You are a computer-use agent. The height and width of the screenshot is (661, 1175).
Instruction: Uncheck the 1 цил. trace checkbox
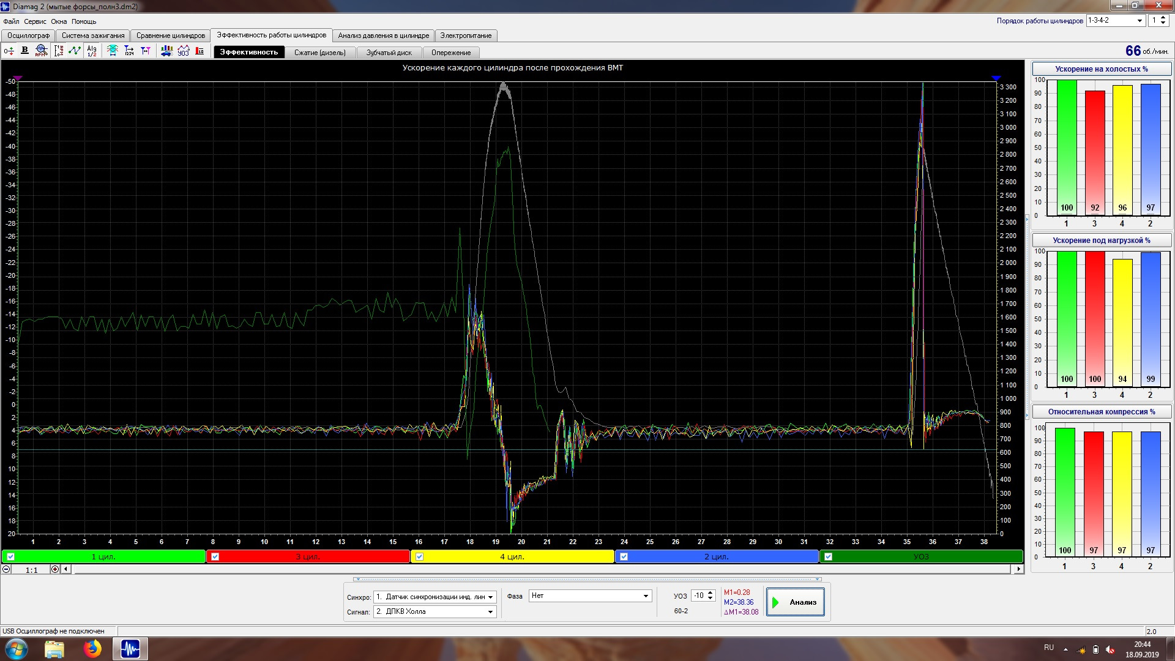[10, 556]
